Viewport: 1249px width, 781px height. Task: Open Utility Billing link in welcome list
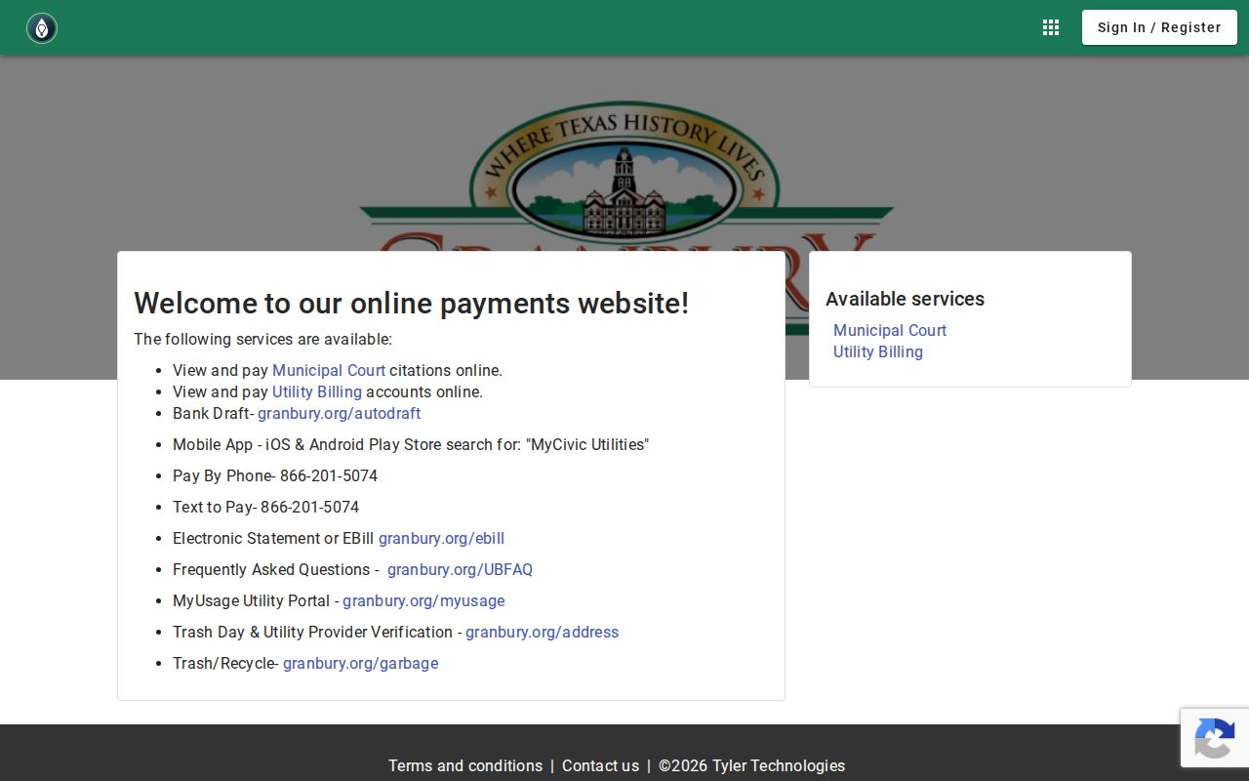tap(317, 391)
